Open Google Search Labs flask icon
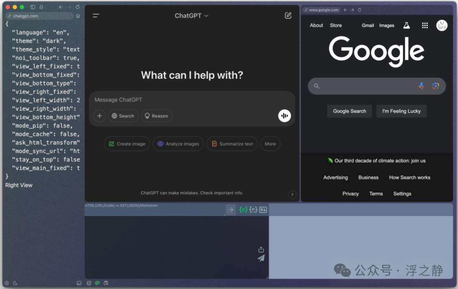This screenshot has height=289, width=458. pos(407,25)
